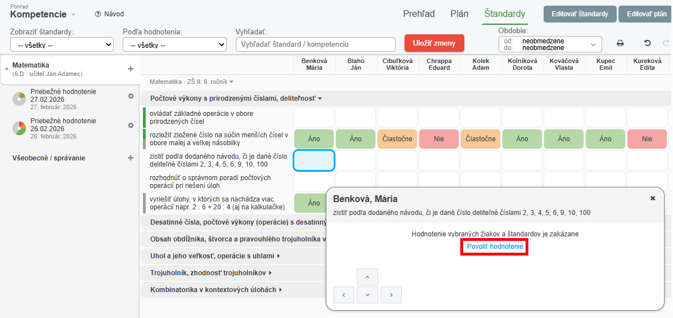Click Benková Mária column header

point(314,64)
